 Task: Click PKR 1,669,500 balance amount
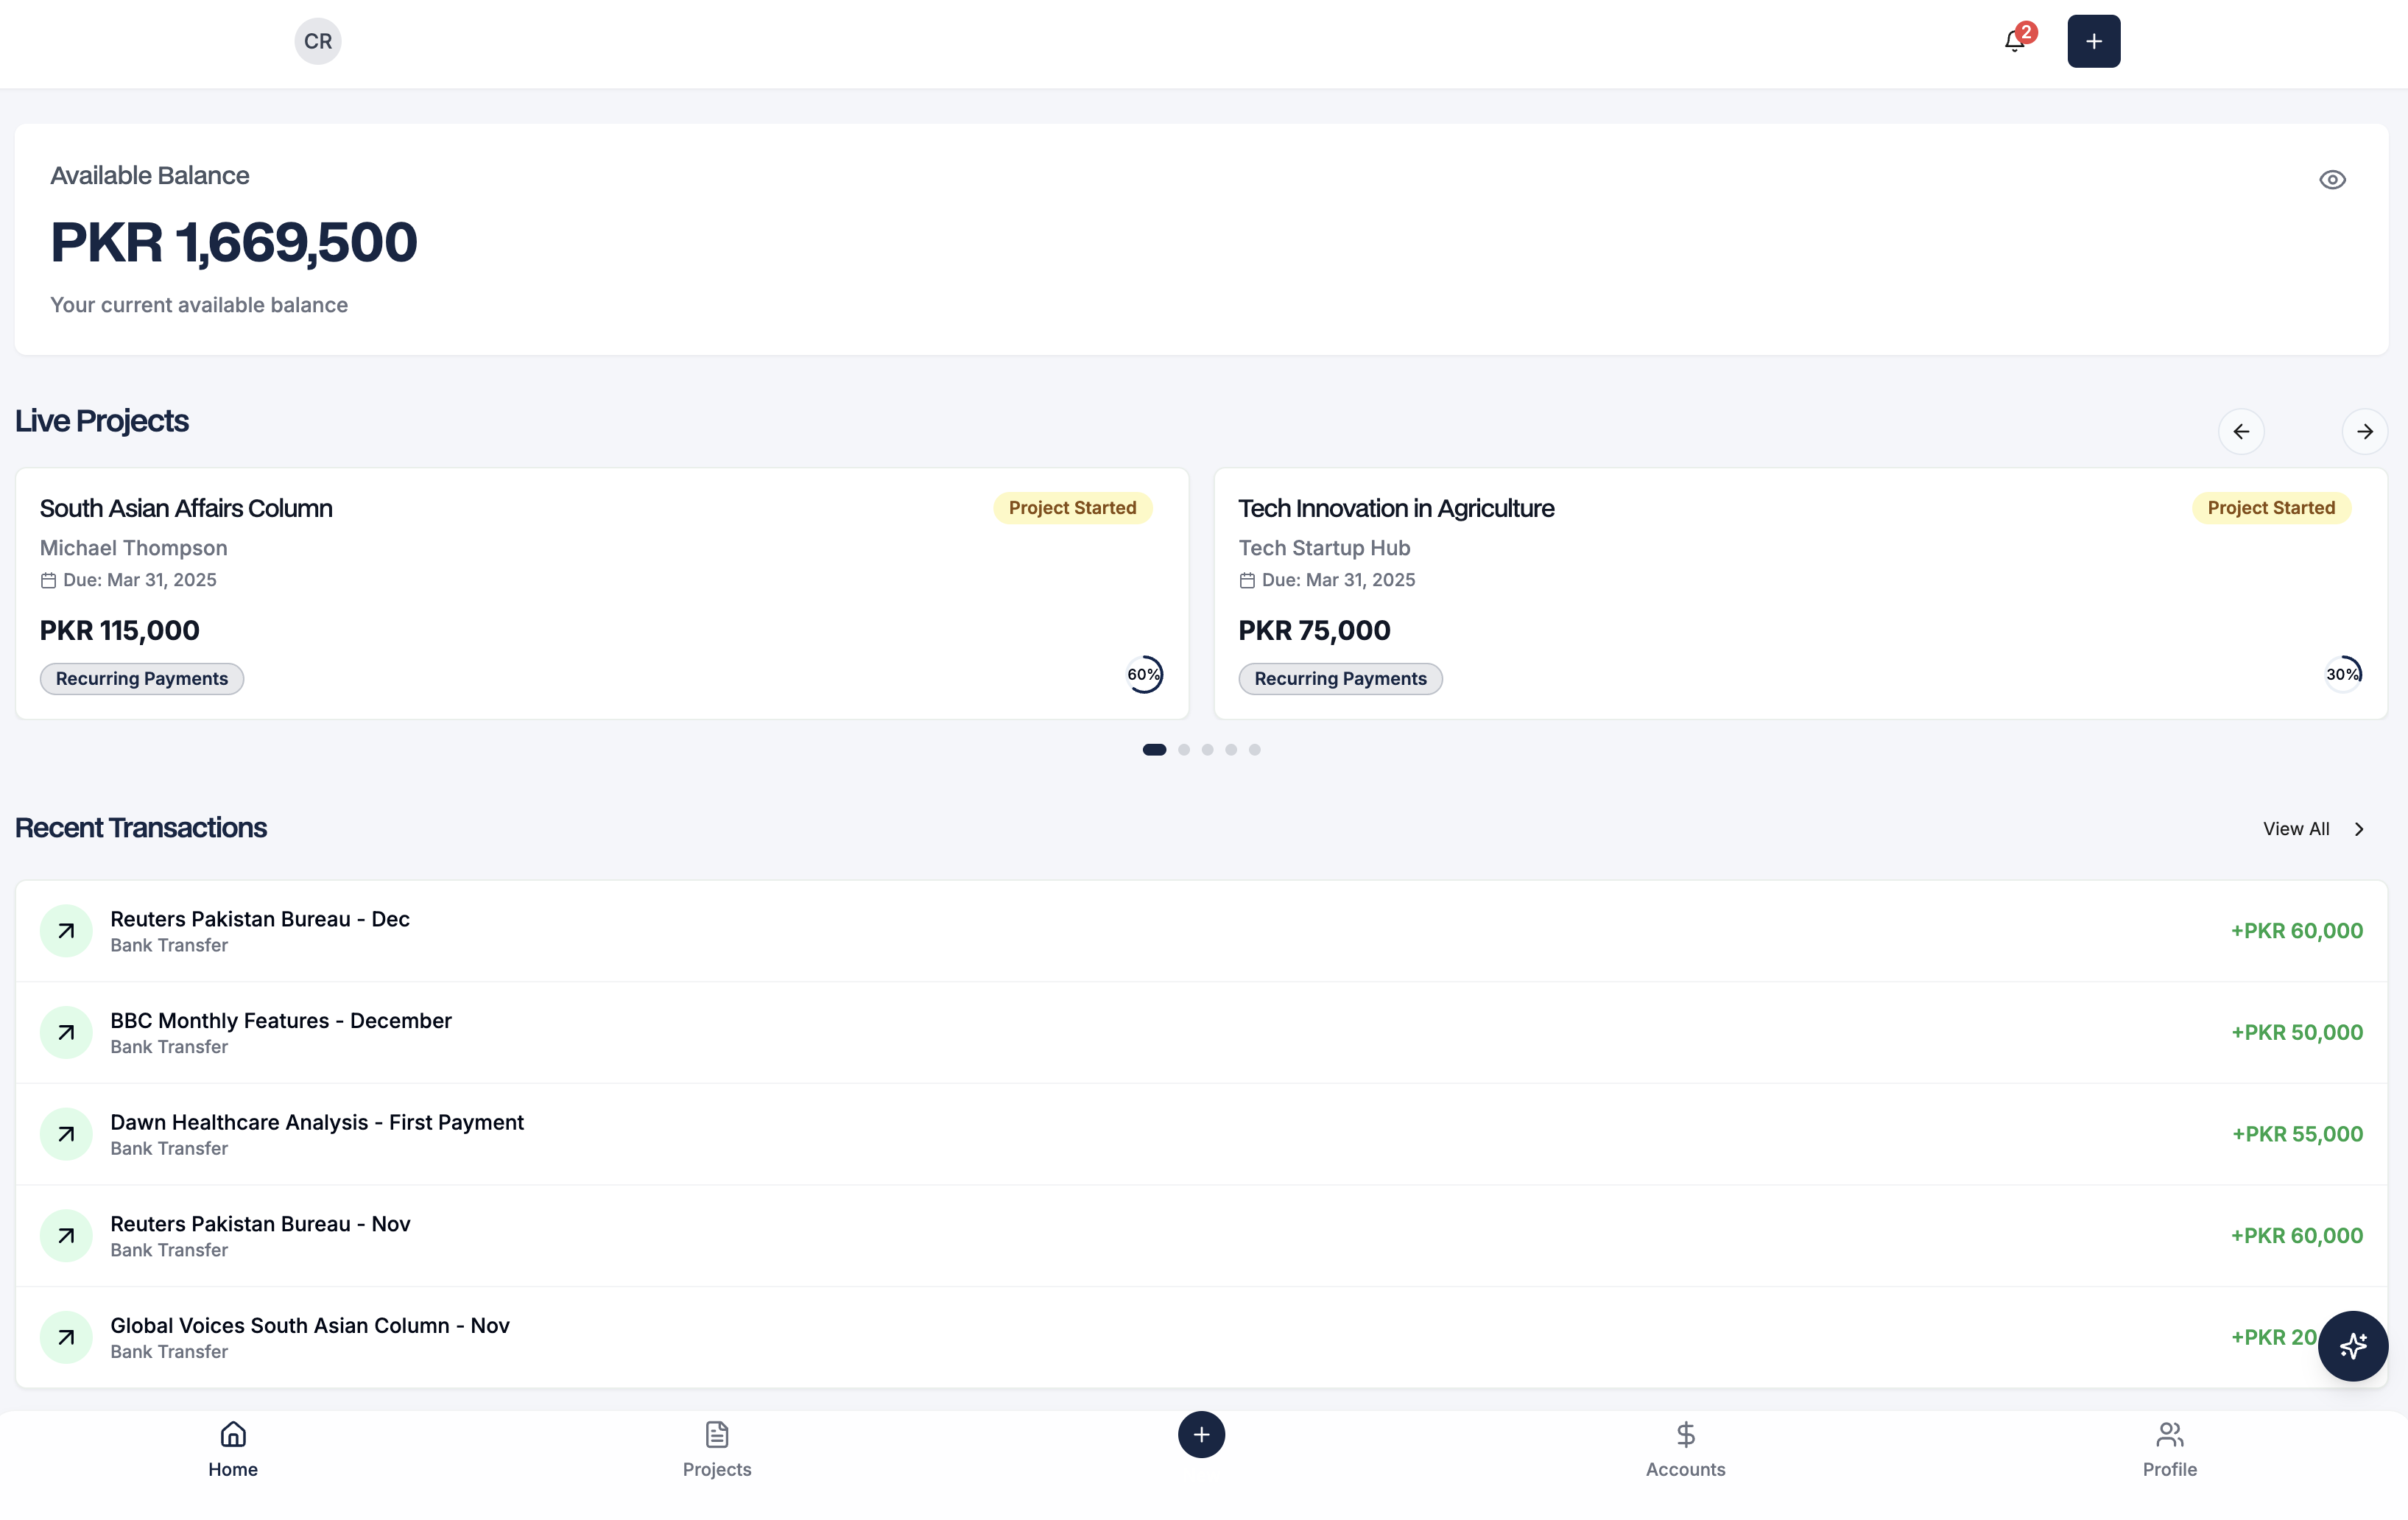pyautogui.click(x=234, y=242)
